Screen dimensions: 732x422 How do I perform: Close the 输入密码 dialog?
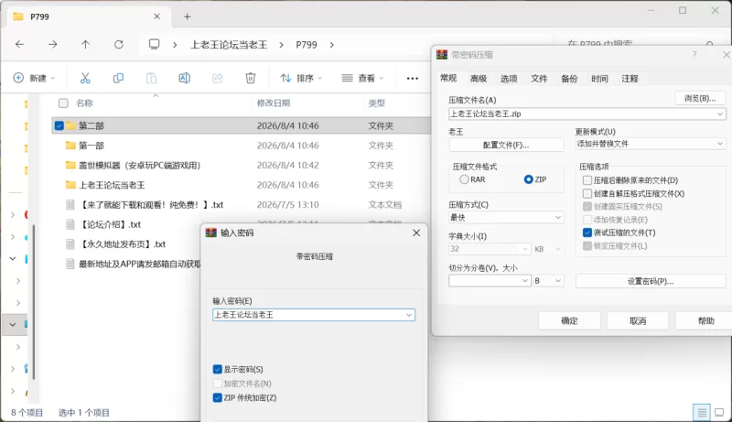pos(416,233)
